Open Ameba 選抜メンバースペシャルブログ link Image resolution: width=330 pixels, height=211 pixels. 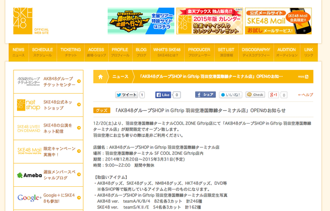(x=48, y=175)
